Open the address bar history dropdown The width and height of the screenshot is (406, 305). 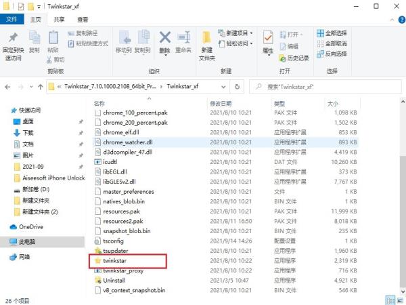tap(223, 87)
